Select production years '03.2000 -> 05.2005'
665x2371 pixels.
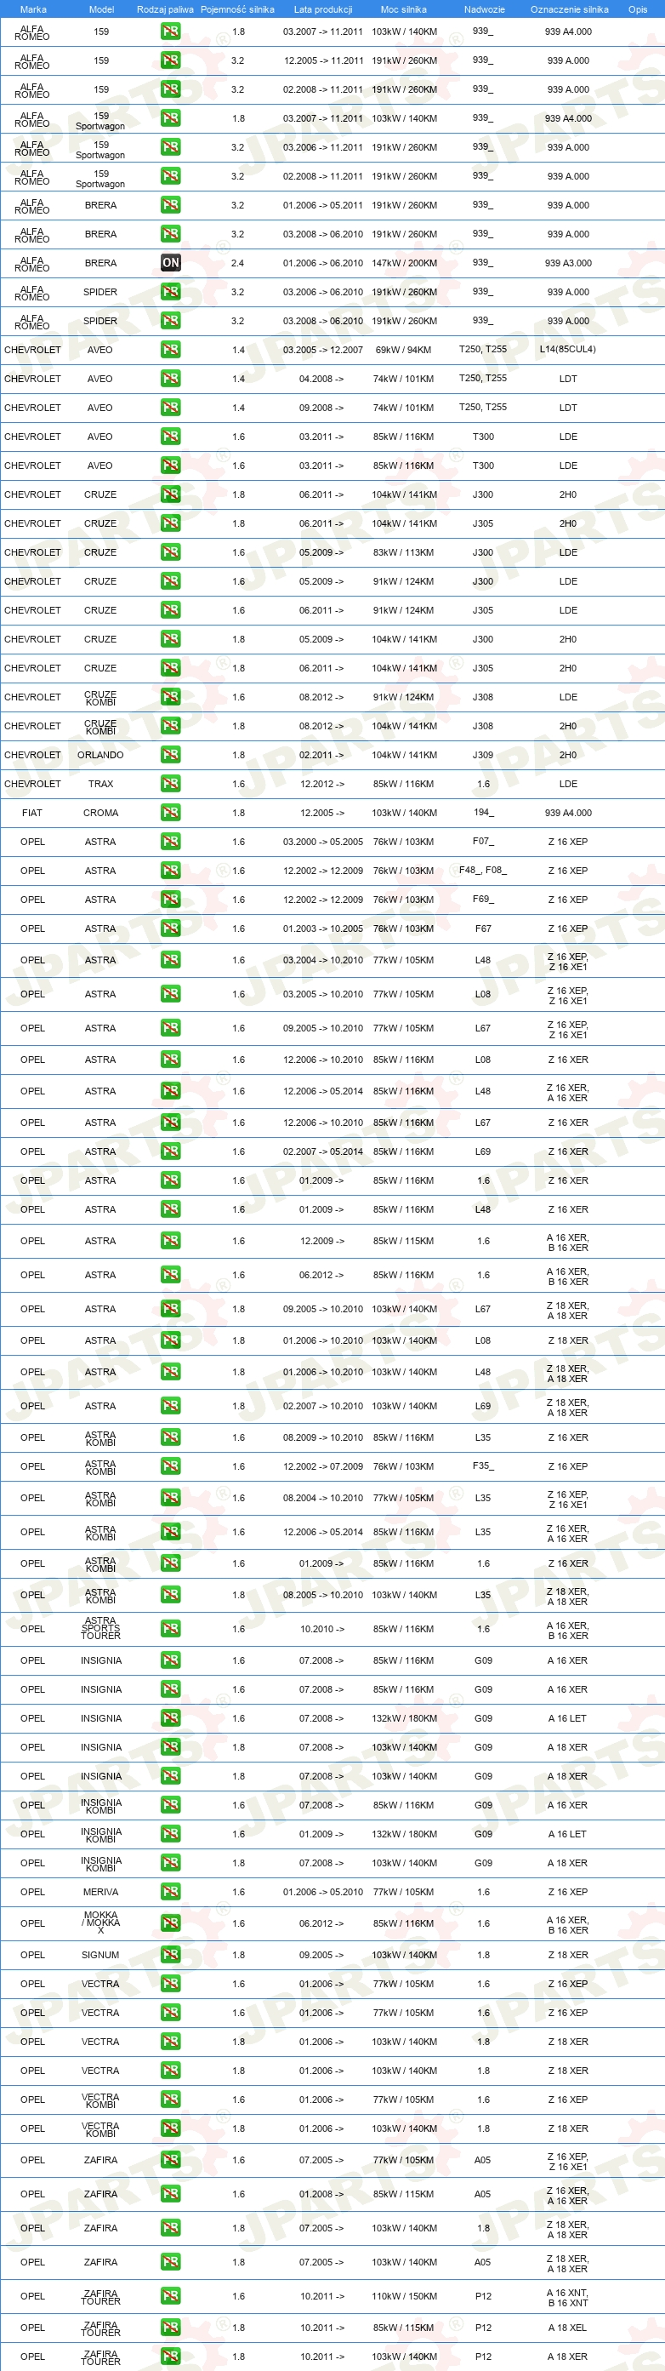pyautogui.click(x=323, y=842)
